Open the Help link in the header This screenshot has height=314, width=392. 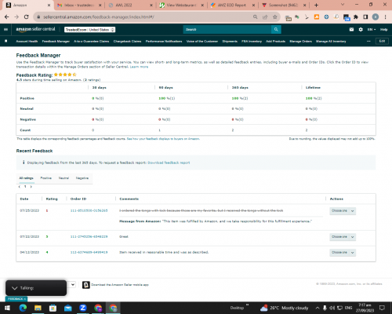pos(383,30)
